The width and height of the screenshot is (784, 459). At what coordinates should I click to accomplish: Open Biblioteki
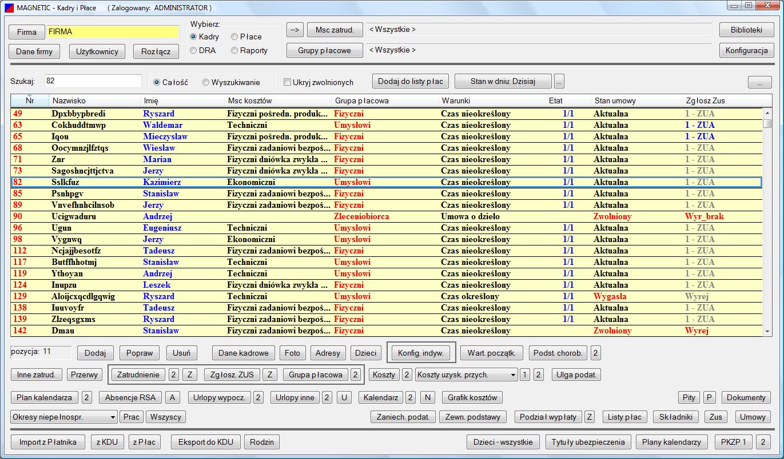[x=746, y=30]
